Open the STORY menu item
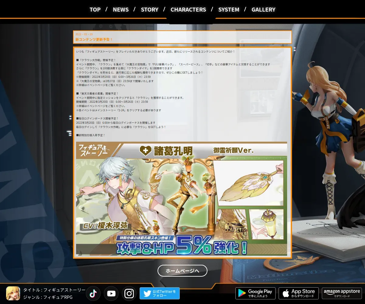 coord(150,9)
